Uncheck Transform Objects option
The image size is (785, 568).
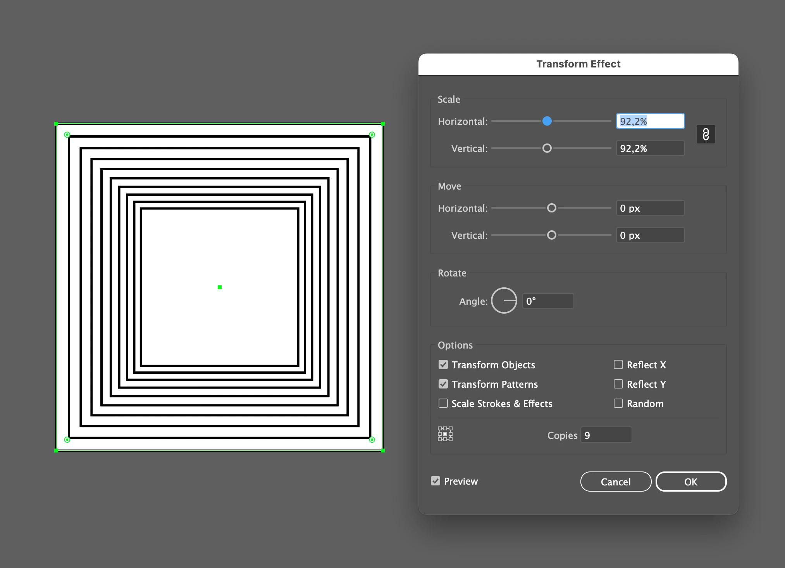443,364
